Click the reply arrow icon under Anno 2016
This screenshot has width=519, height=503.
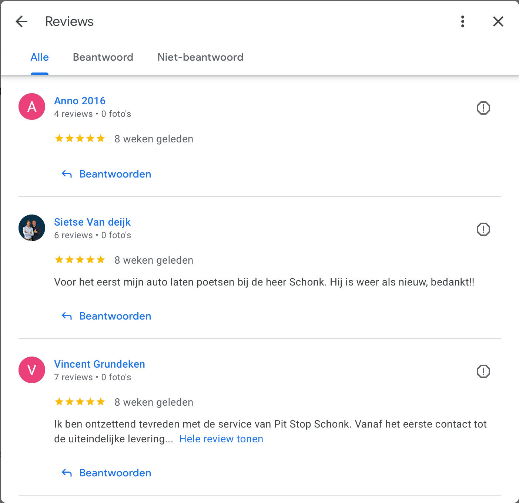tap(67, 174)
